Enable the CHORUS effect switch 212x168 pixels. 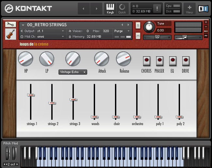coord(146,60)
